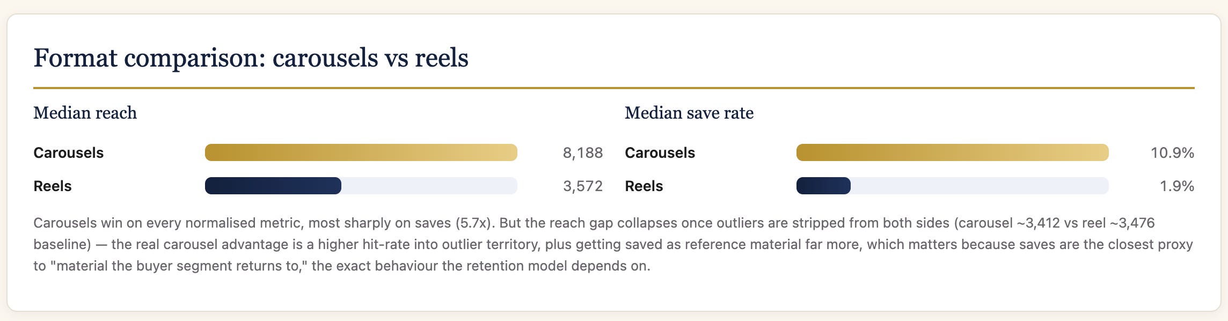The image size is (1228, 321).
Task: Click the empty track of Reels reach bar
Action: [429, 186]
